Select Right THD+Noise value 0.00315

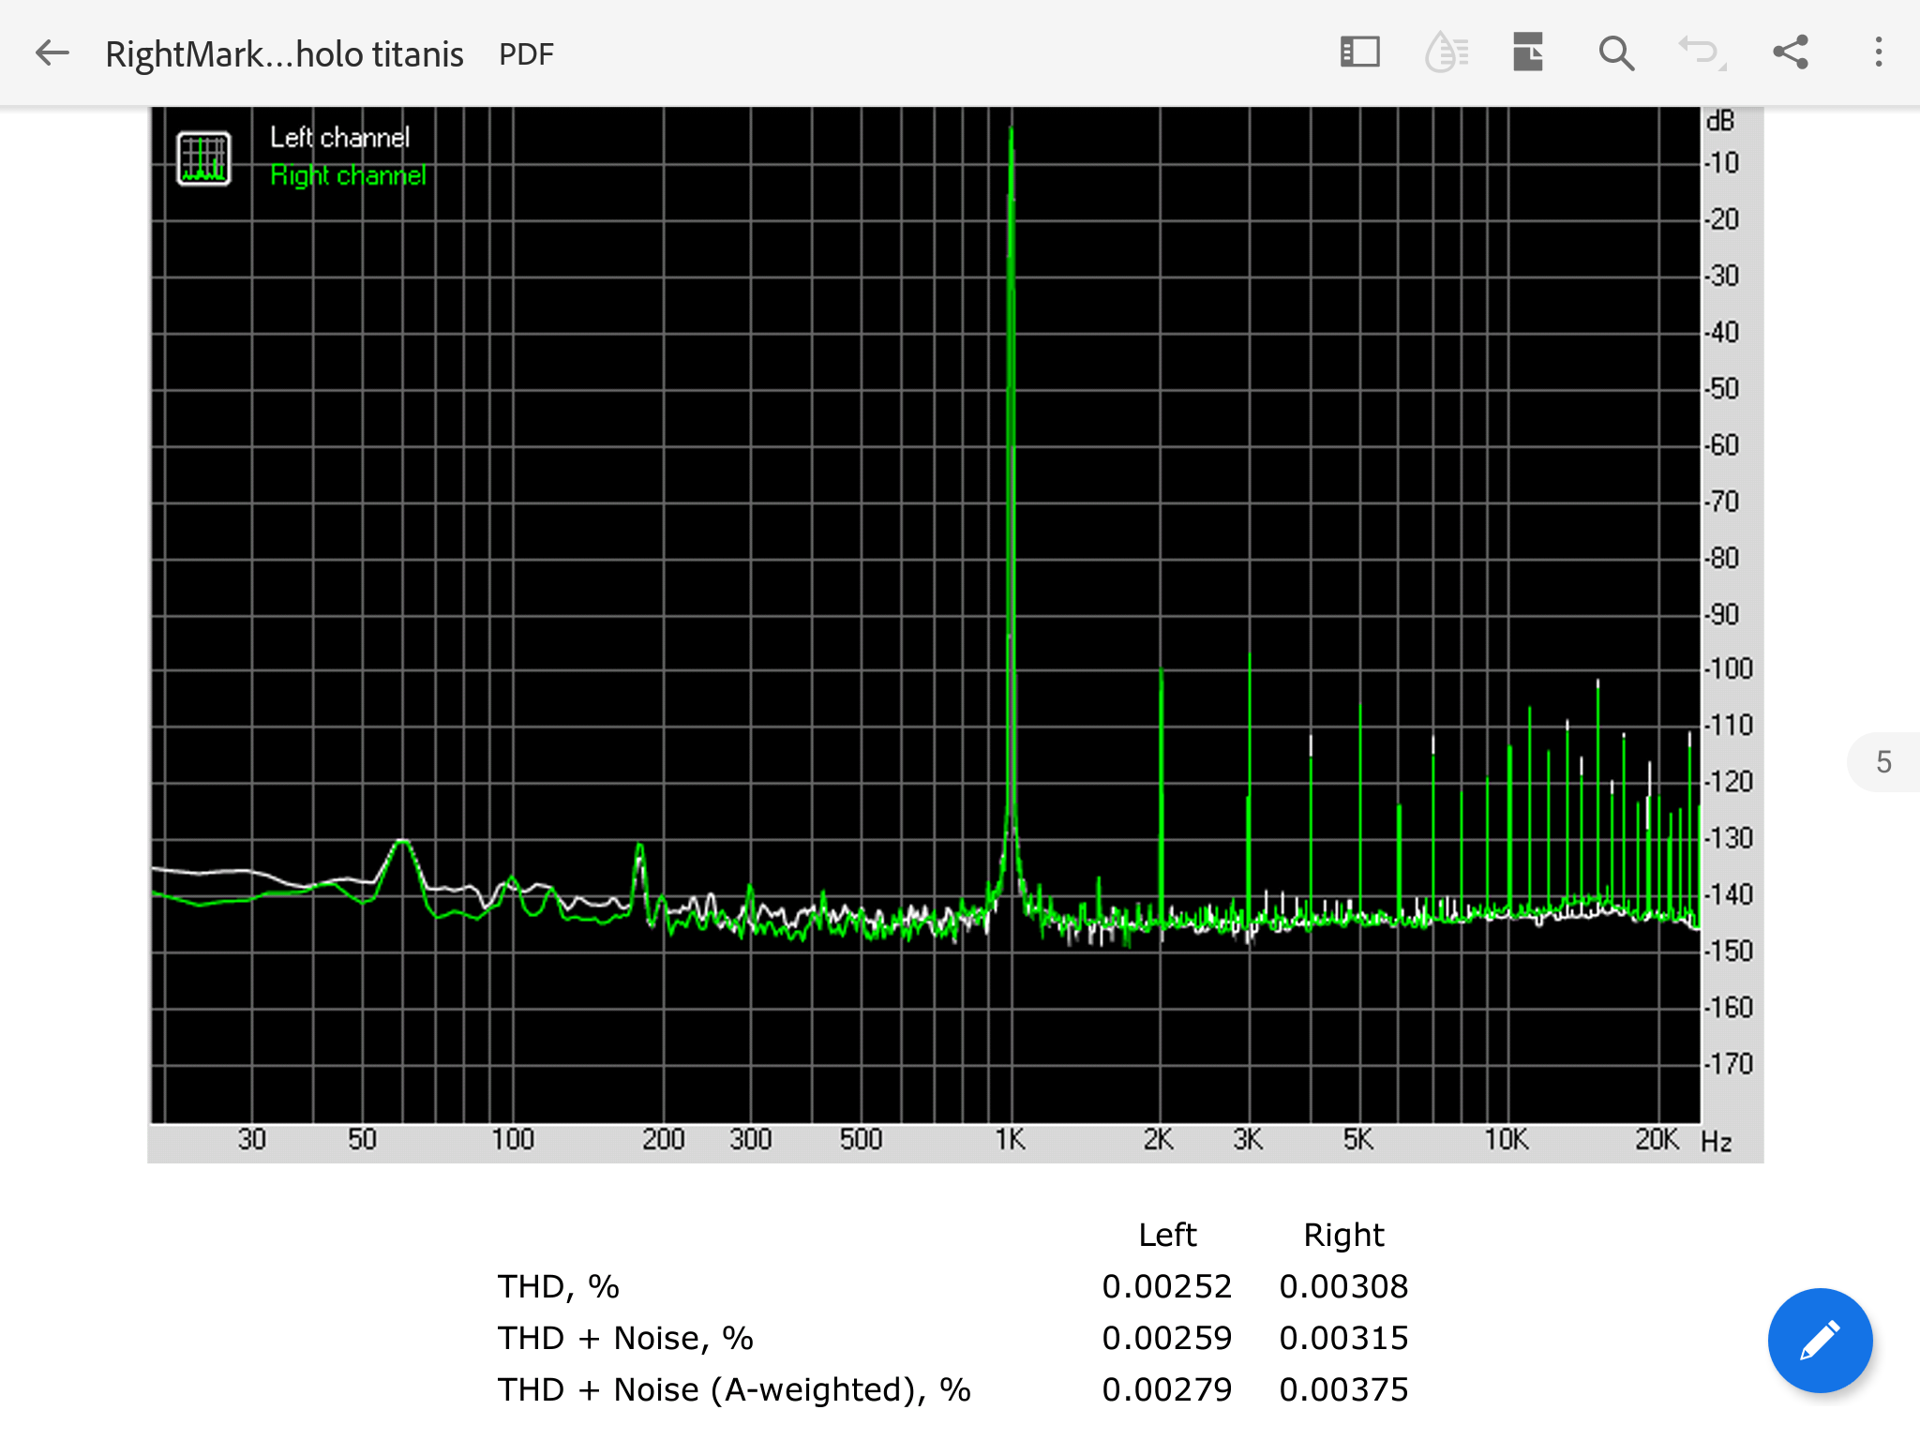[1343, 1338]
